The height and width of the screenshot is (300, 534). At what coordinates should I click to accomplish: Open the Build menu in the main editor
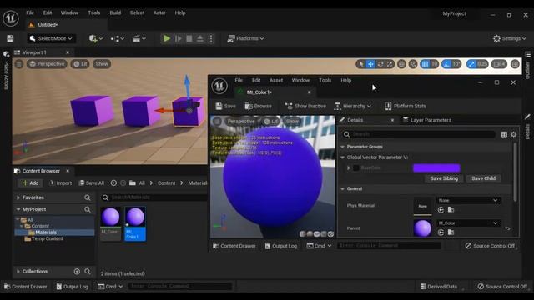coord(115,13)
